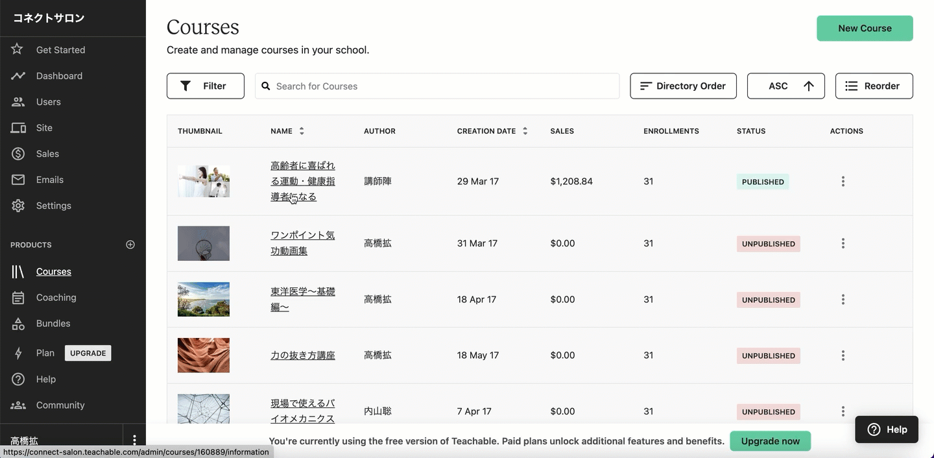Click the New Course button
This screenshot has height=458, width=934.
pyautogui.click(x=864, y=29)
